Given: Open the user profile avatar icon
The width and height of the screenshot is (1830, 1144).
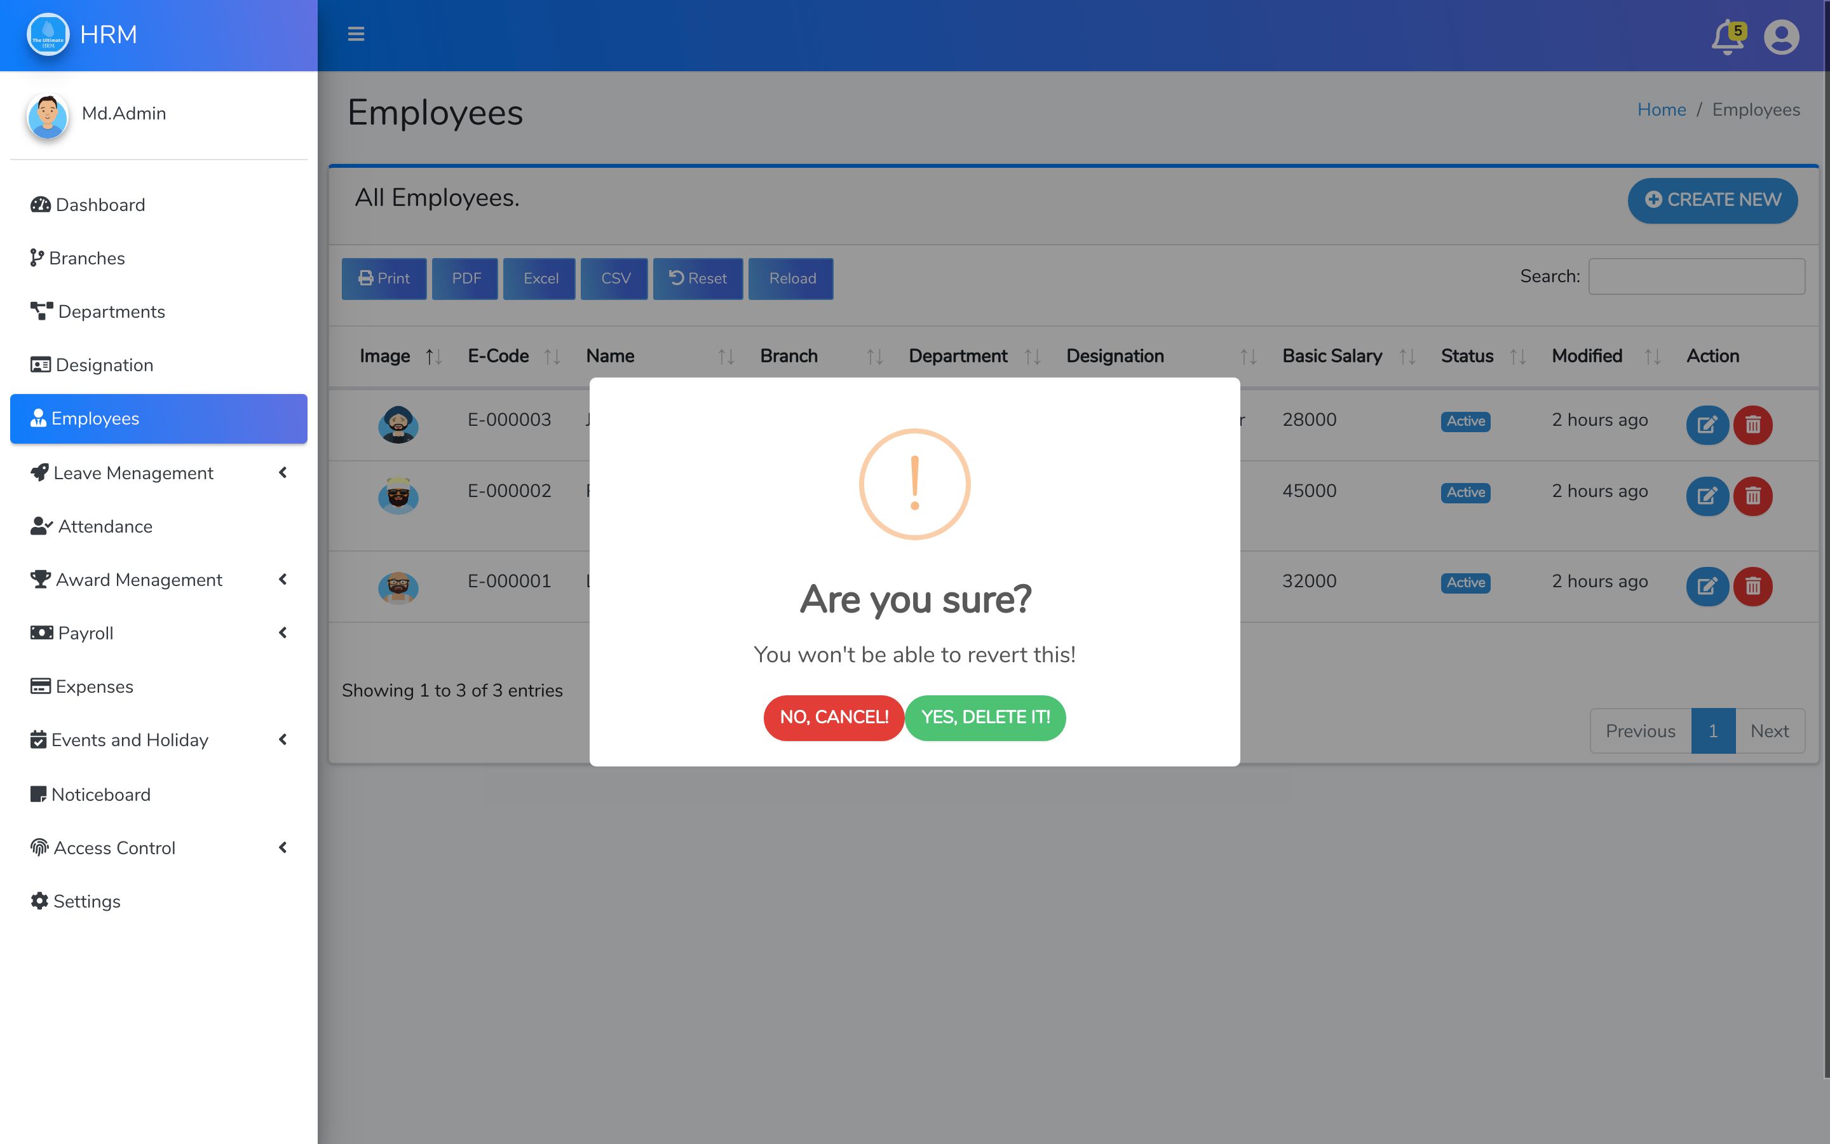Looking at the screenshot, I should coord(1781,37).
